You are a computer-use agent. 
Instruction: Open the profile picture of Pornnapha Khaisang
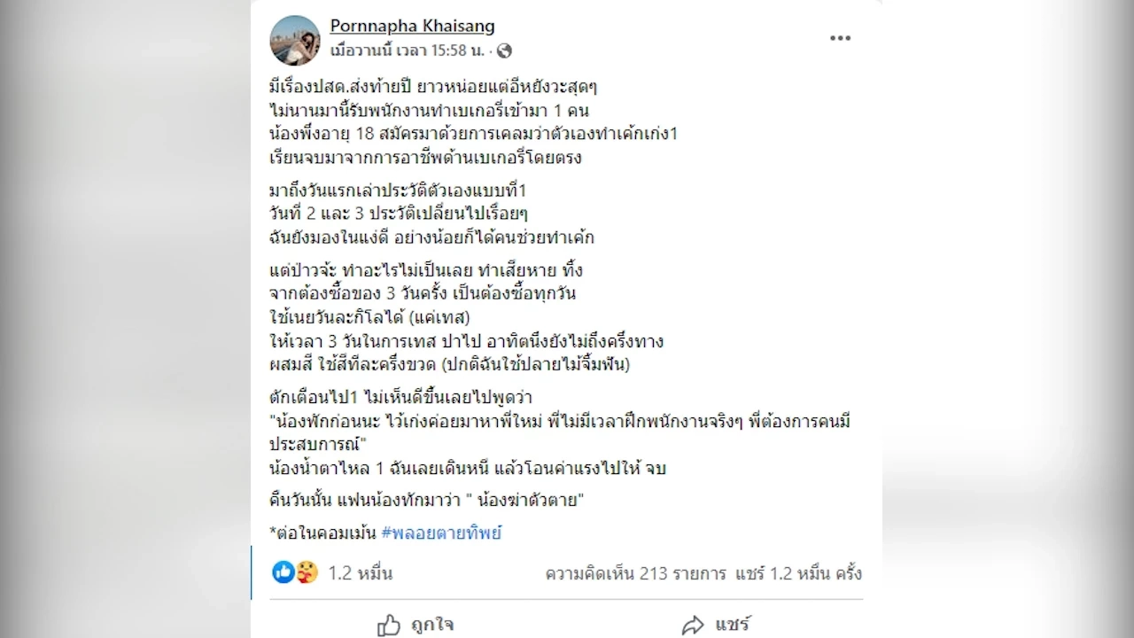pyautogui.click(x=295, y=41)
